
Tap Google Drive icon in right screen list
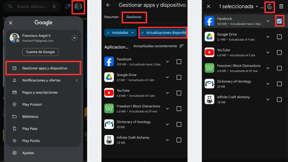(x=210, y=36)
